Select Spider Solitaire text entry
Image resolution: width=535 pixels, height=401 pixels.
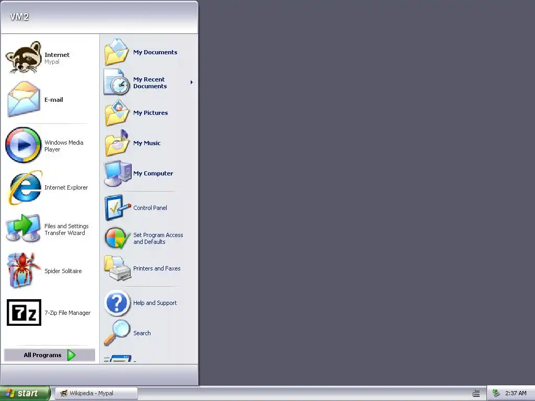point(63,271)
